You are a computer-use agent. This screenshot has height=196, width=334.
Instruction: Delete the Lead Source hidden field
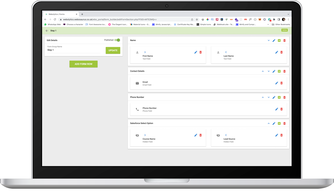pyautogui.click(x=281, y=135)
